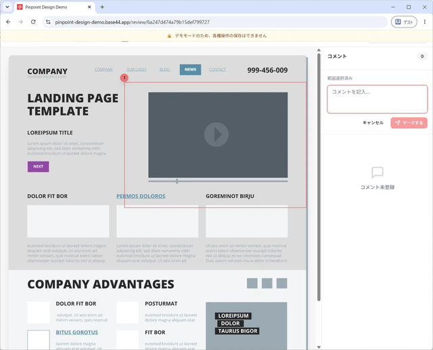Click CONTACT nav link
Viewport: 433px width, 350px height.
coord(217,70)
